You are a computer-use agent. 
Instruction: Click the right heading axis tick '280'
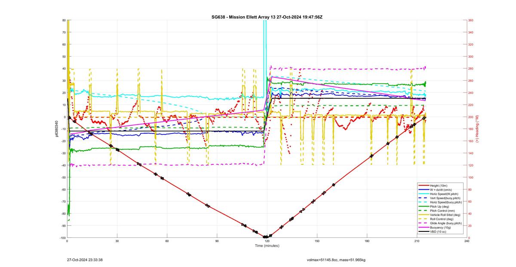[470, 69]
